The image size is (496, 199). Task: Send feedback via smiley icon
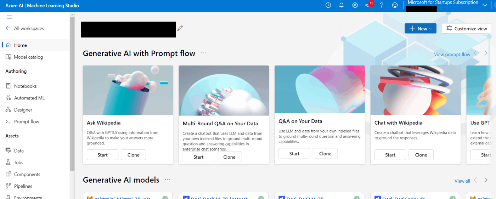pyautogui.click(x=395, y=5)
